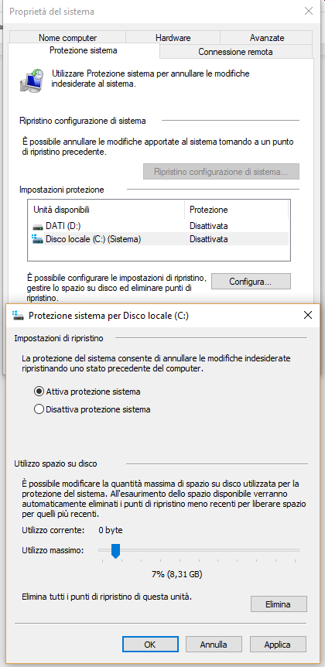Switch to the Hardware tab
This screenshot has width=325, height=667.
click(173, 38)
